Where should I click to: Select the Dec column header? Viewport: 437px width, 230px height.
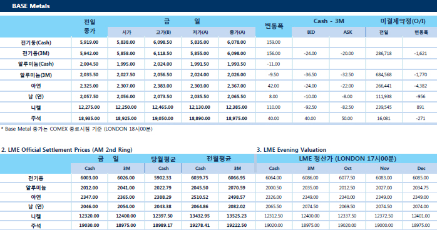click(x=421, y=168)
